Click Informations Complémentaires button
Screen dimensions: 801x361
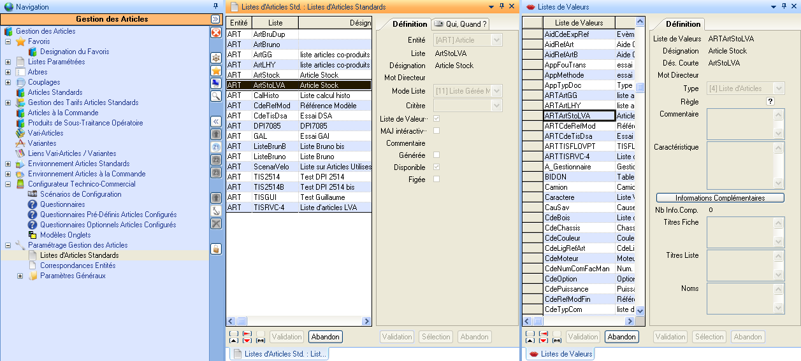tap(720, 198)
